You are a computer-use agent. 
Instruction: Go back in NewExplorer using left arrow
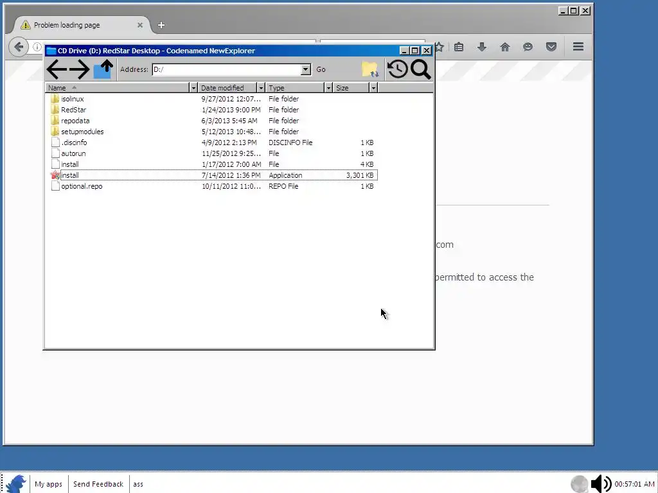click(57, 69)
